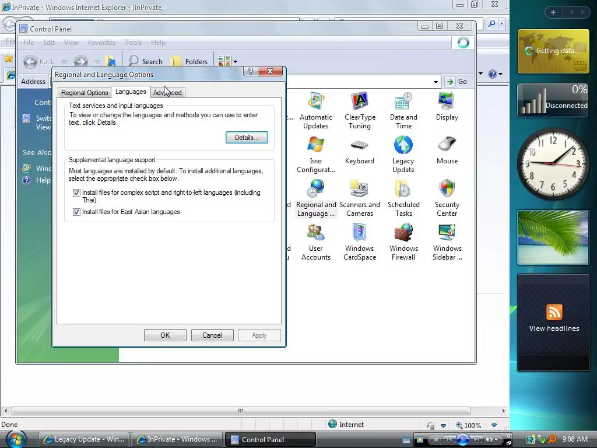
Task: Open the File menu in Control Panel
Action: click(x=29, y=43)
